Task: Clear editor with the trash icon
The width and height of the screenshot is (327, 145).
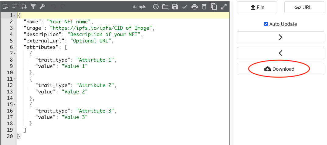Action: coord(204,7)
